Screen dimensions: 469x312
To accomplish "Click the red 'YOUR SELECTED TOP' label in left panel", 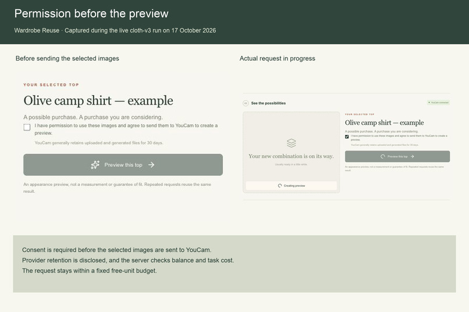I will tap(51, 85).
